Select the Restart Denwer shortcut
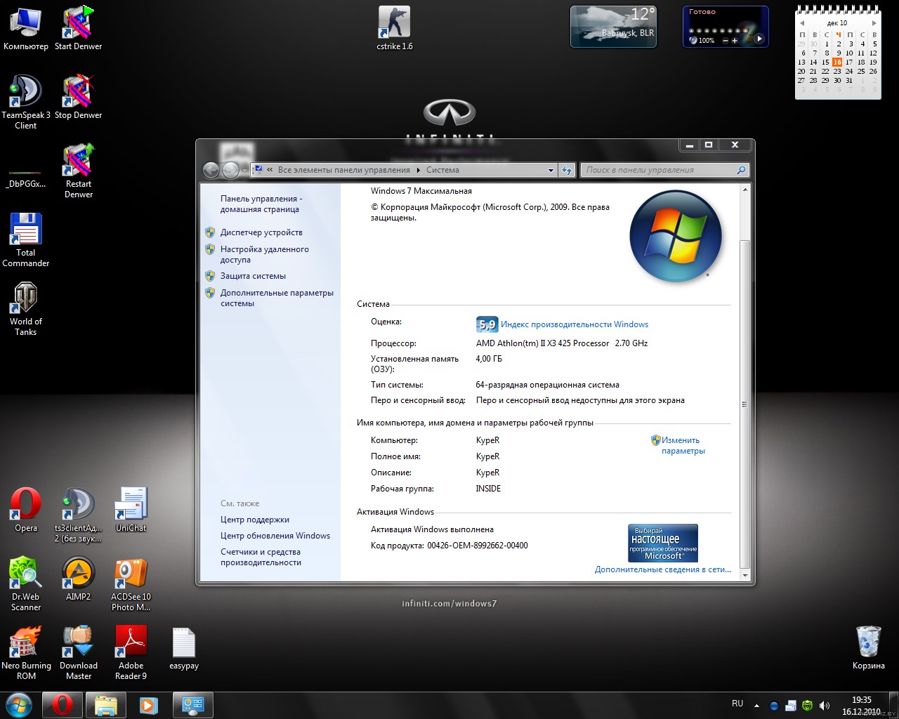Image resolution: width=899 pixels, height=719 pixels. click(x=78, y=171)
